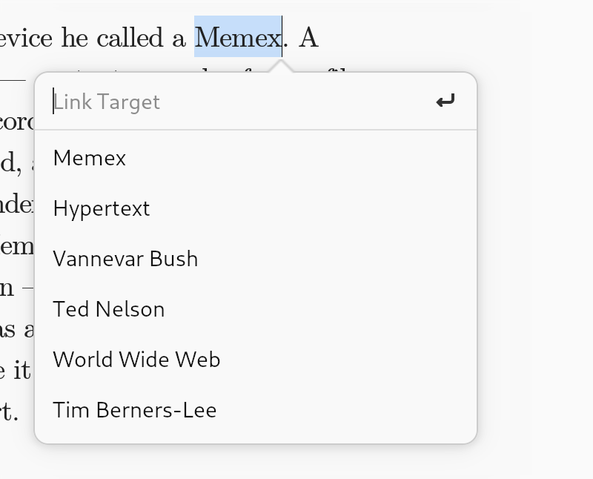Click the highlighted word Memex in the document
593x479 pixels.
click(237, 37)
